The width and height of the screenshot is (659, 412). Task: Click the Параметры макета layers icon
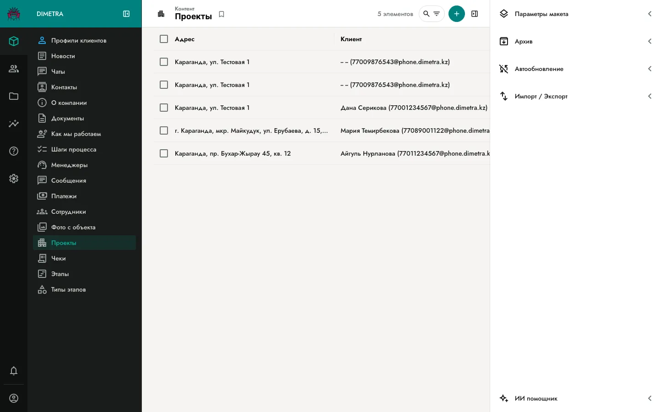coord(504,14)
